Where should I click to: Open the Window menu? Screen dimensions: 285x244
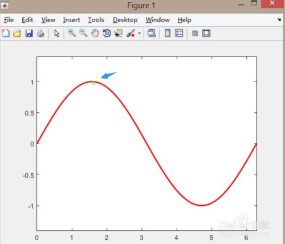[x=157, y=20]
